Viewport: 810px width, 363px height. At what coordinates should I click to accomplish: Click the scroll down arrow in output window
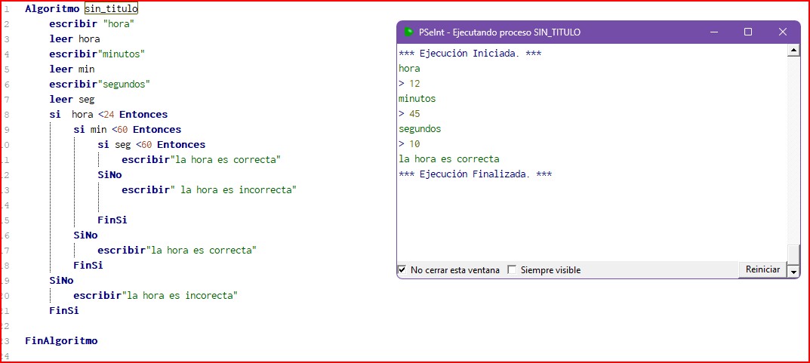793,270
